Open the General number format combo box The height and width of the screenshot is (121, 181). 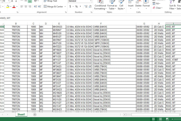(80, 1)
